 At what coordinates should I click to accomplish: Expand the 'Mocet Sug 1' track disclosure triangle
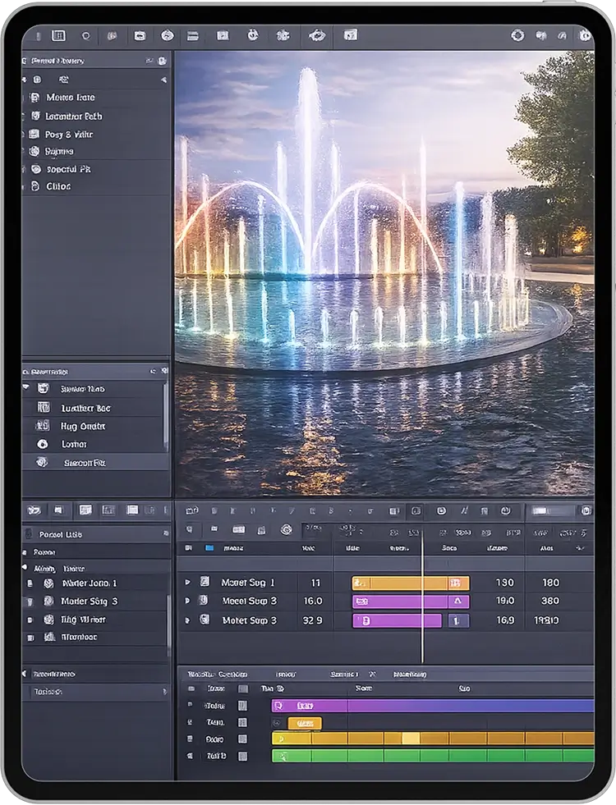tap(187, 582)
